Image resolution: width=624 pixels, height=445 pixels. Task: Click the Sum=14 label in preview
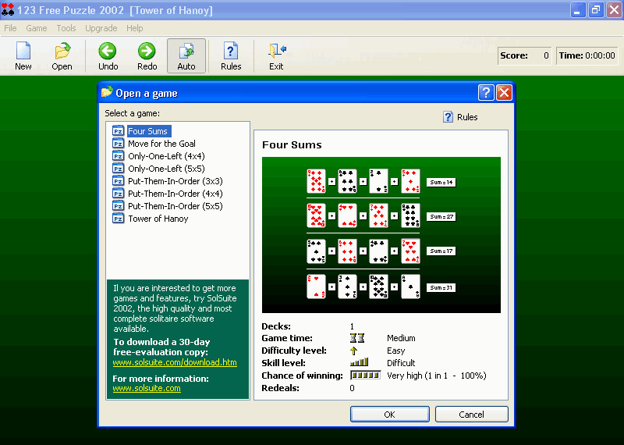click(x=441, y=183)
